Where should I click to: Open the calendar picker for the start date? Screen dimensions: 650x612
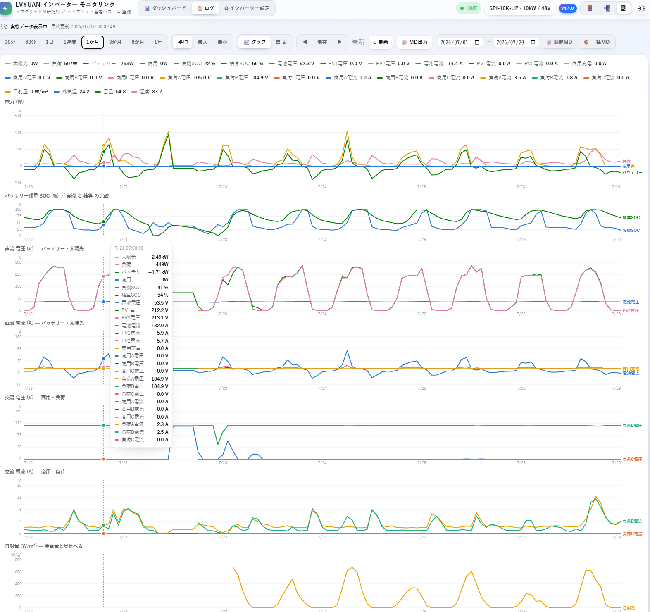[477, 42]
